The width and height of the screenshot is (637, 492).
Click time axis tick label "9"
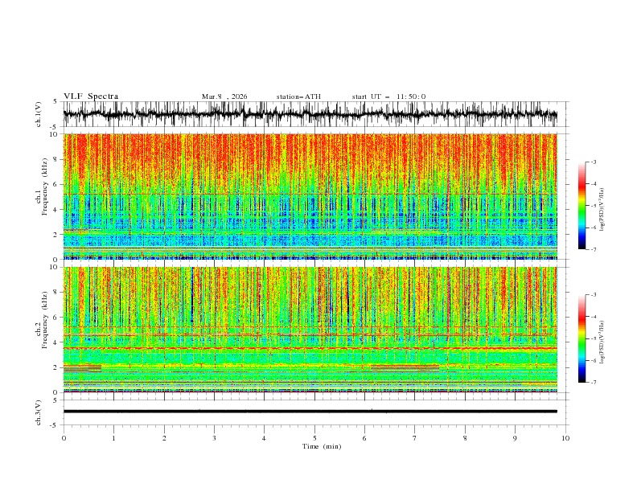tap(515, 438)
